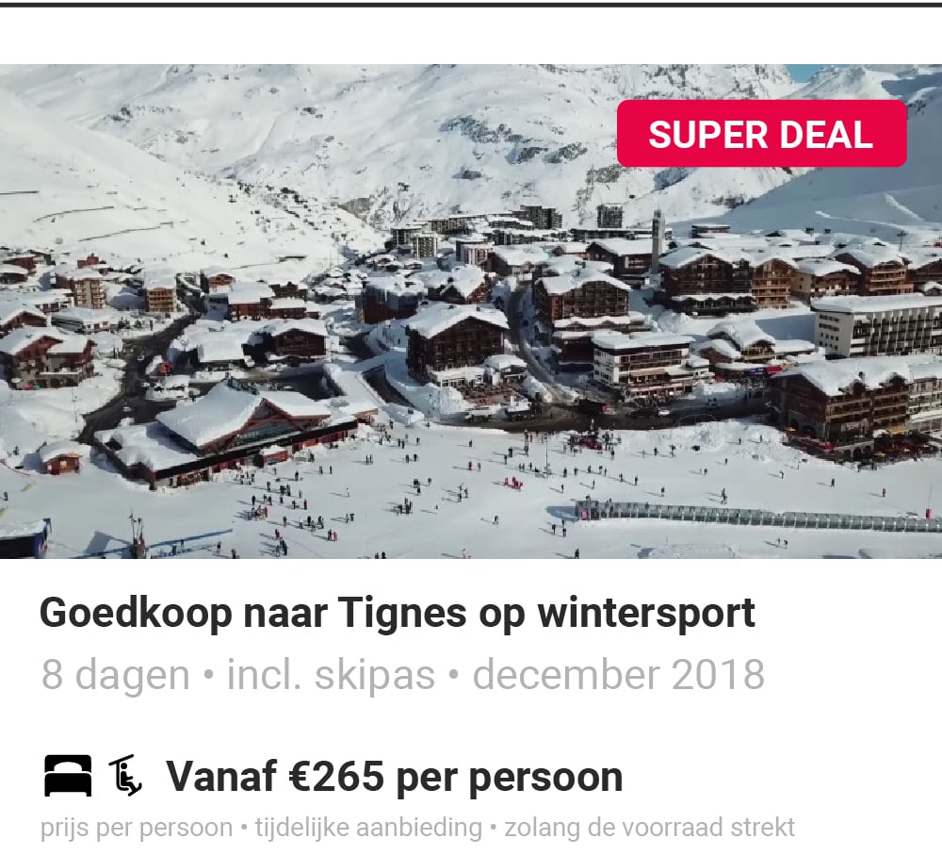Tap the 'prijs per persoon' fine print
This screenshot has height=855, width=942.
tap(137, 828)
